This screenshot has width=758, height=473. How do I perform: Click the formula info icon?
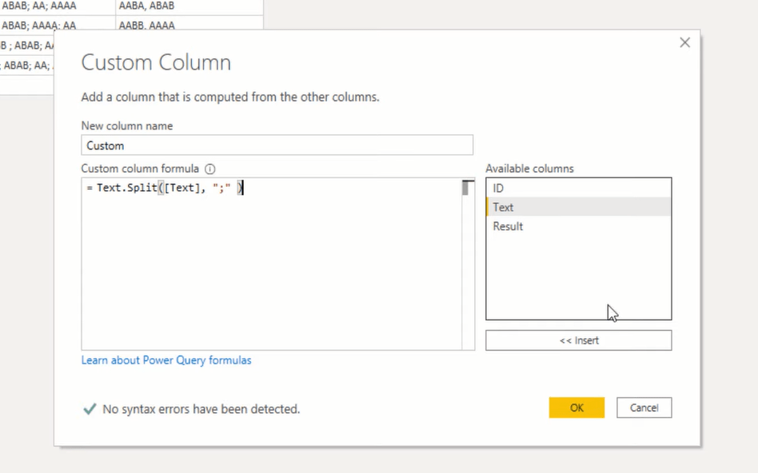[x=209, y=169]
